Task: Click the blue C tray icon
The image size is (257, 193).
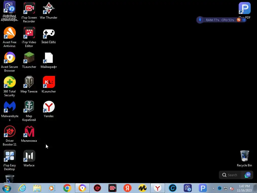Action: pyautogui.click(x=219, y=188)
